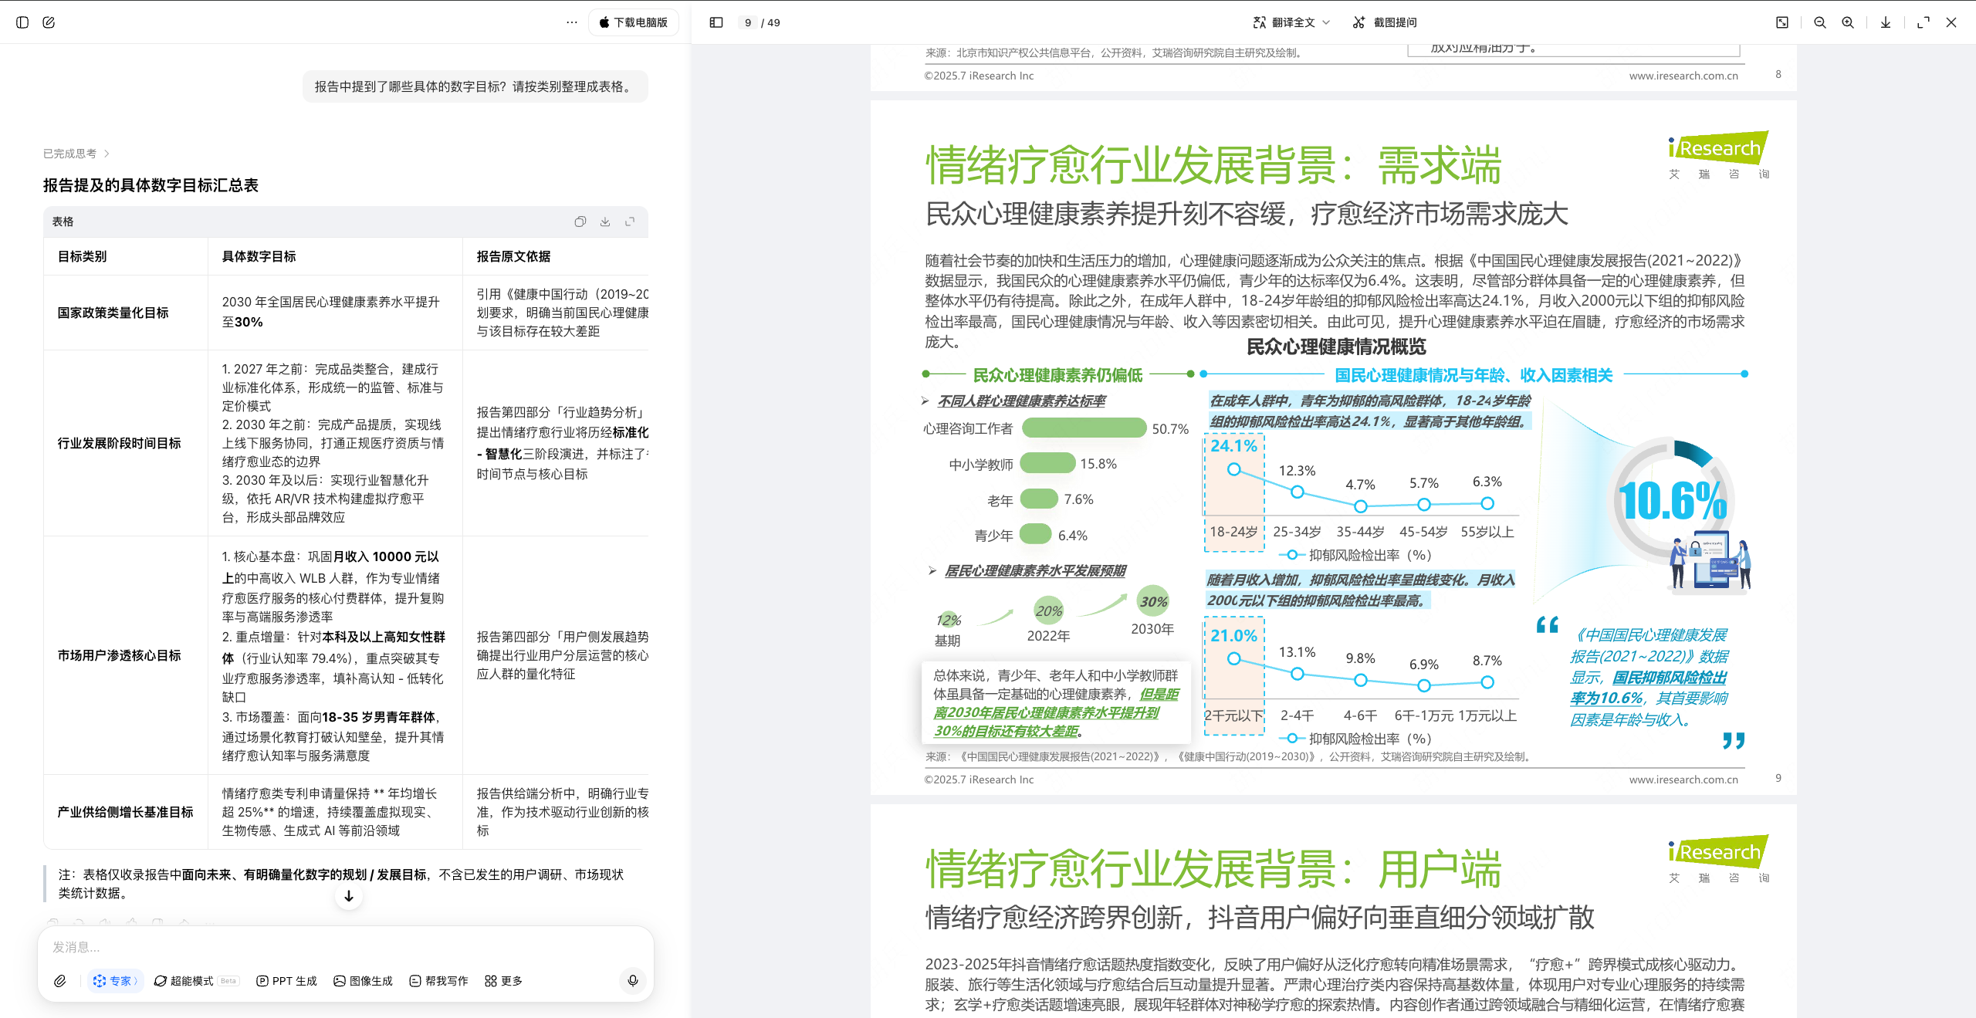Click the copy table icon above the table
Screen dimensions: 1976x1018
pos(580,222)
